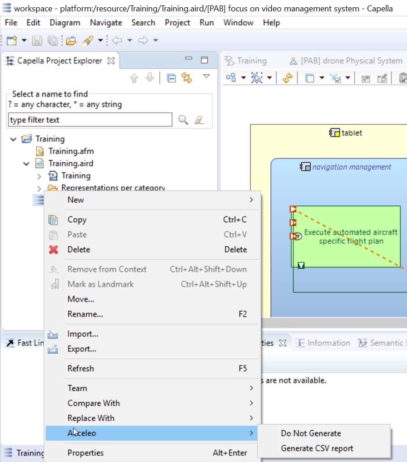
Task: Open the Diagram menu
Action: (65, 23)
